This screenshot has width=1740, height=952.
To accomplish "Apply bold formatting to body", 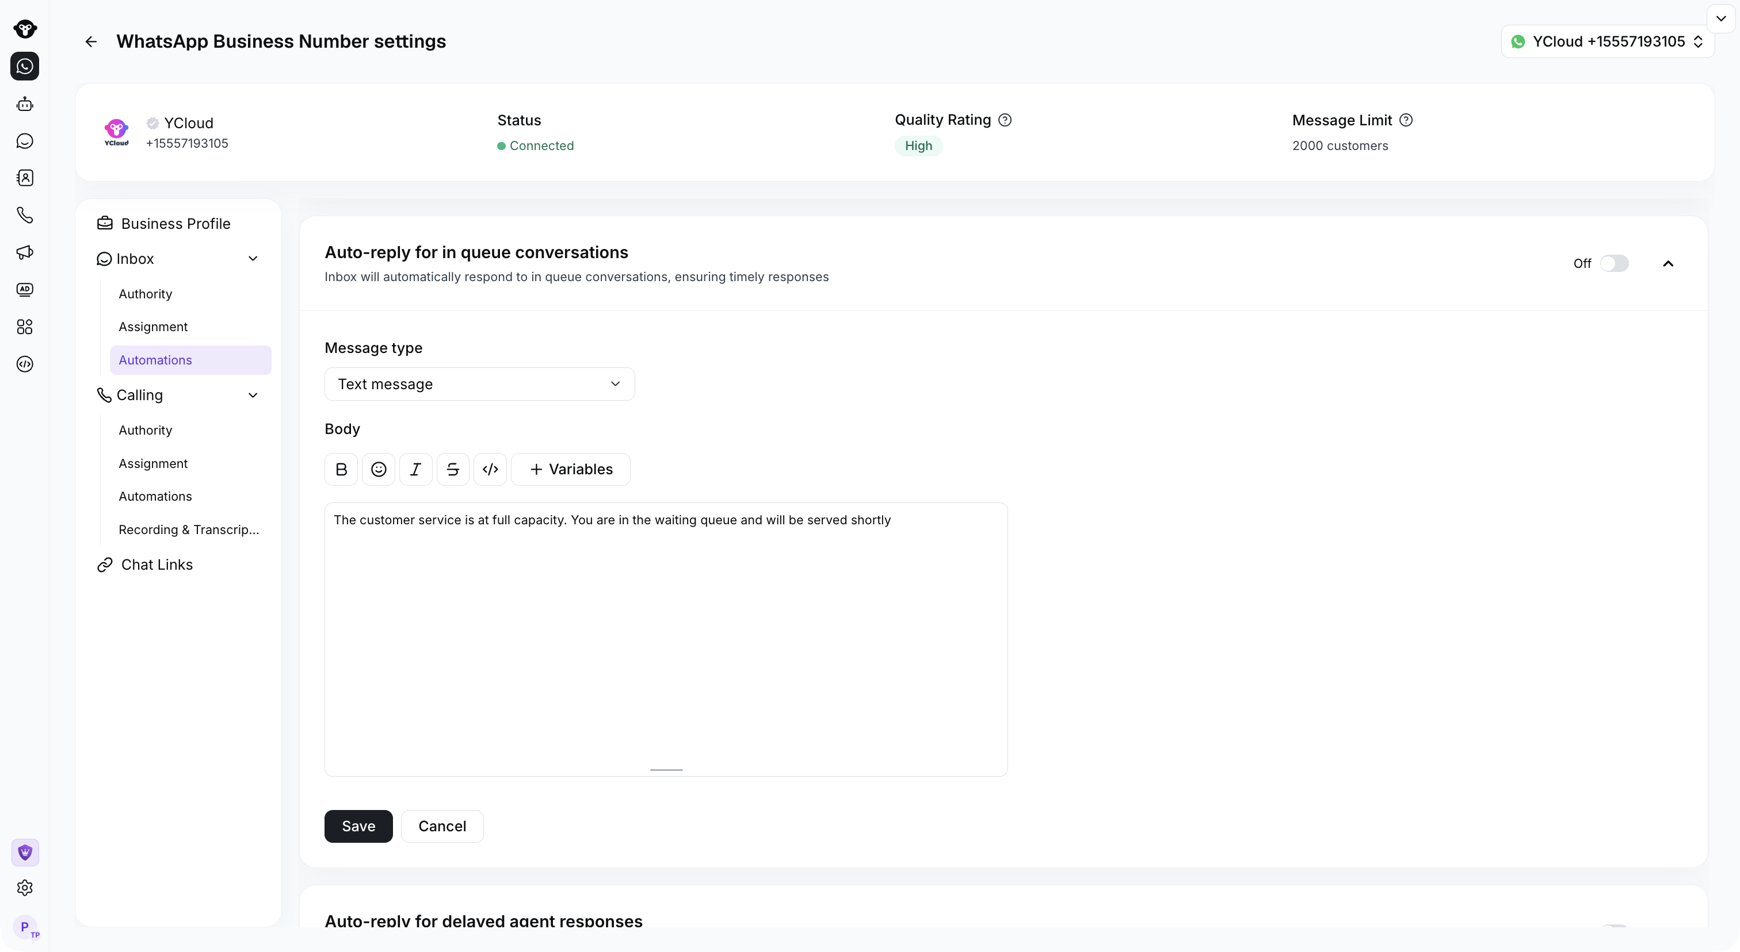I will pyautogui.click(x=341, y=470).
